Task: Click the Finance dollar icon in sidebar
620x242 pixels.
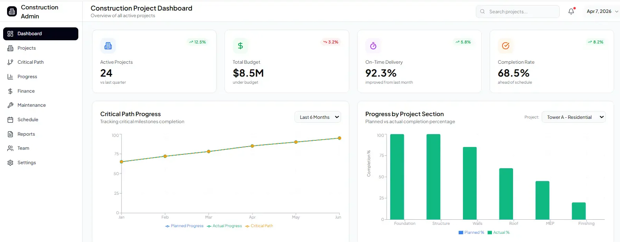Action: [10, 91]
